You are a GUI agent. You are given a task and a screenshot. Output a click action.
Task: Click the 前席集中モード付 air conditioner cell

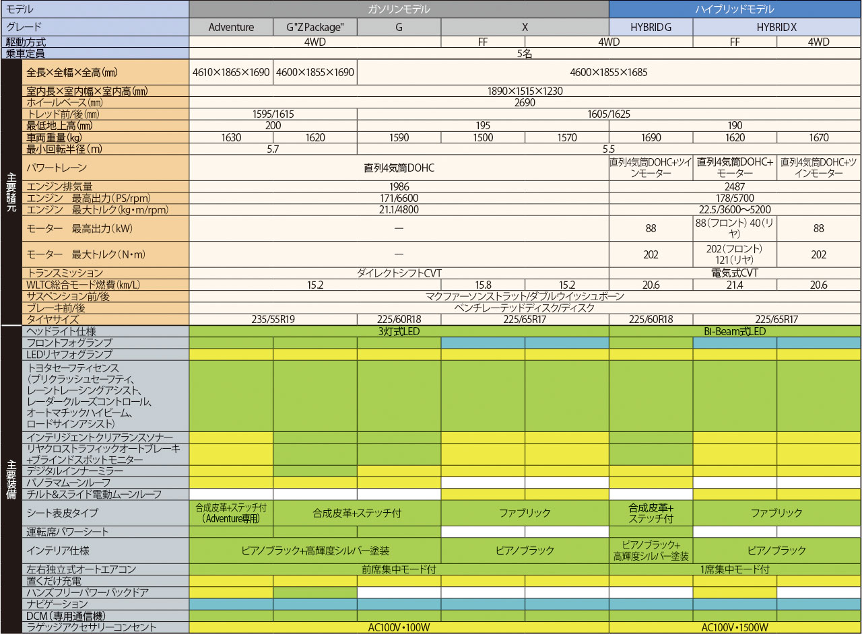point(399,569)
